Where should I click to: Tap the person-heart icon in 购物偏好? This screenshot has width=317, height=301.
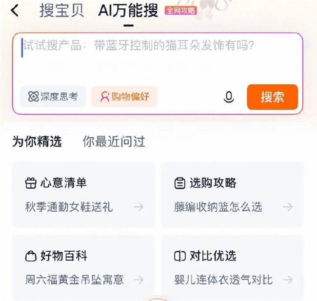[104, 97]
